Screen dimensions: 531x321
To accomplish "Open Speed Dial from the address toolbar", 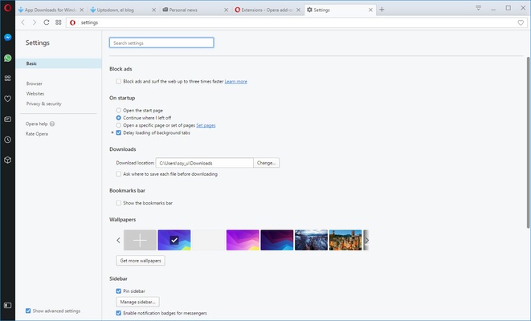I will [x=59, y=22].
